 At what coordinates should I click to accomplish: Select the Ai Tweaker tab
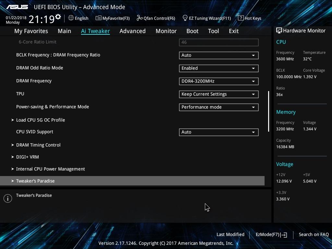95,31
